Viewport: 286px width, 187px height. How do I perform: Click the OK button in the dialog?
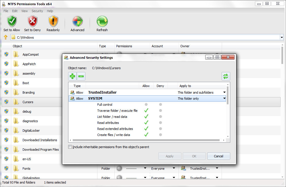[194, 156]
